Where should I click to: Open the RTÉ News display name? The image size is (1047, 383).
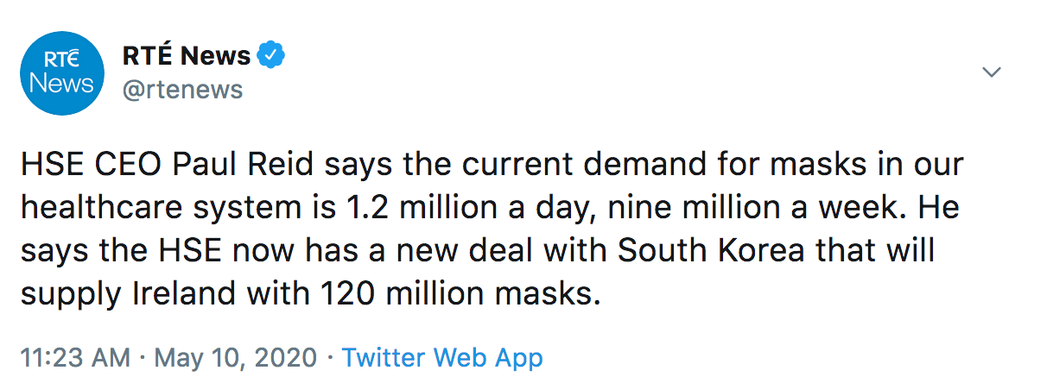pos(187,56)
